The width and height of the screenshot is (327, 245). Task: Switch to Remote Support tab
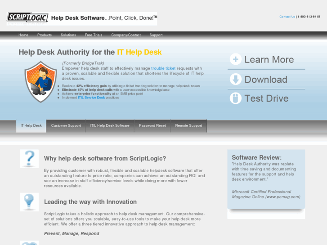point(188,126)
